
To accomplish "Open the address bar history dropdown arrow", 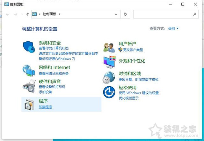I will click(x=117, y=14).
